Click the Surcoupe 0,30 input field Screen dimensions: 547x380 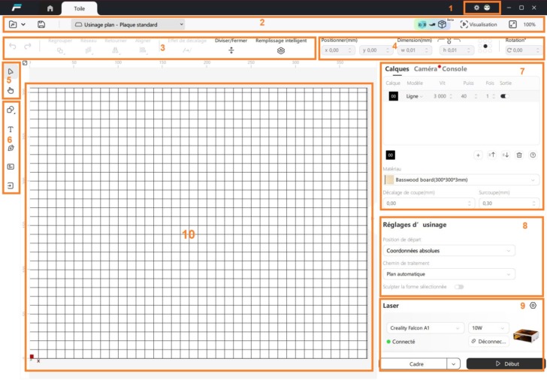pyautogui.click(x=509, y=204)
